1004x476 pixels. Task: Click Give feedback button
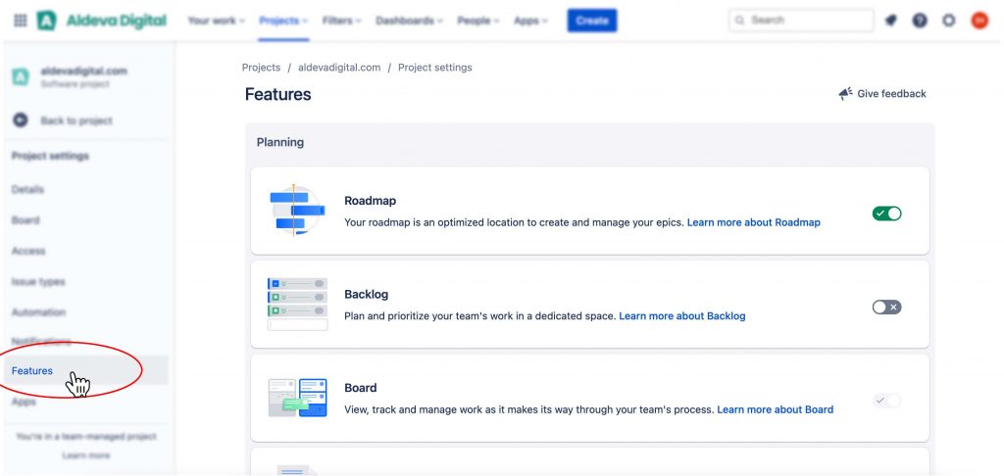click(x=882, y=94)
